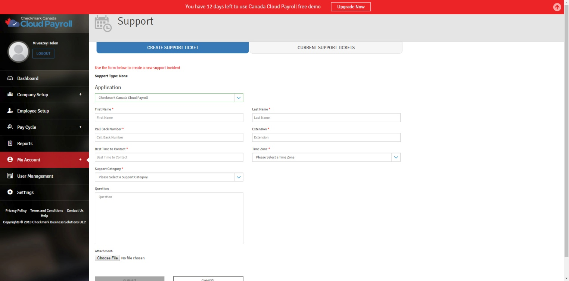
Task: Click the user profile avatar picture
Action: (18, 51)
